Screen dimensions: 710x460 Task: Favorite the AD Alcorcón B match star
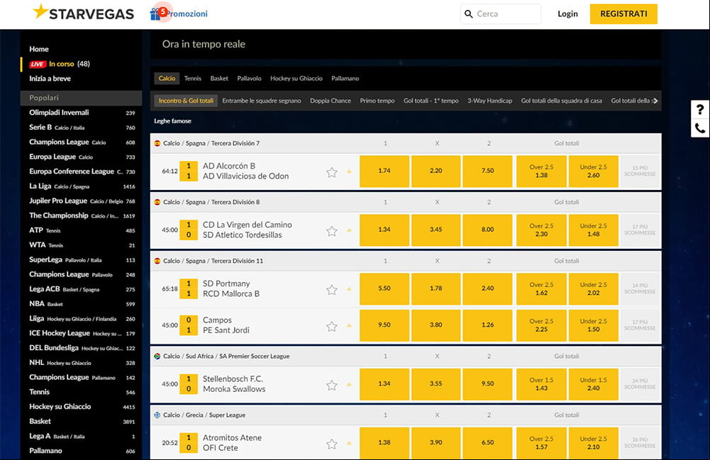[x=332, y=172]
